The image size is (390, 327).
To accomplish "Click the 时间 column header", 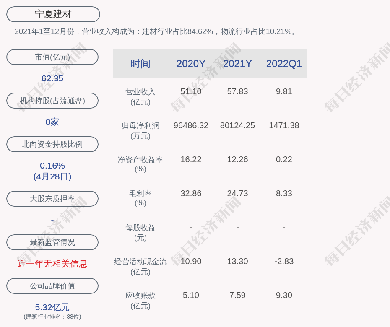I will click(140, 64).
